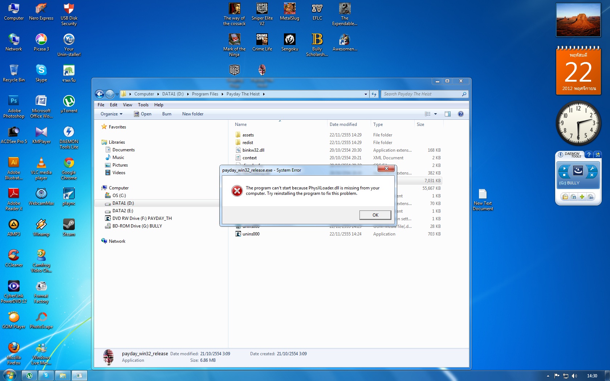610x381 pixels.
Task: Expand the Organize dropdown
Action: (x=111, y=114)
